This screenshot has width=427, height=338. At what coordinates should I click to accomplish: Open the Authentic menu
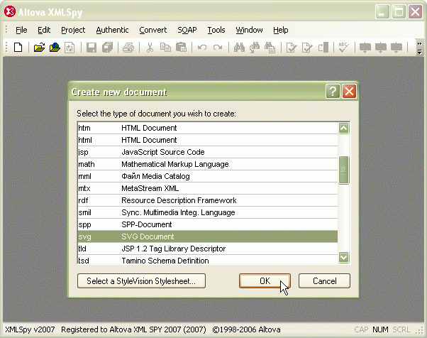[x=112, y=30]
